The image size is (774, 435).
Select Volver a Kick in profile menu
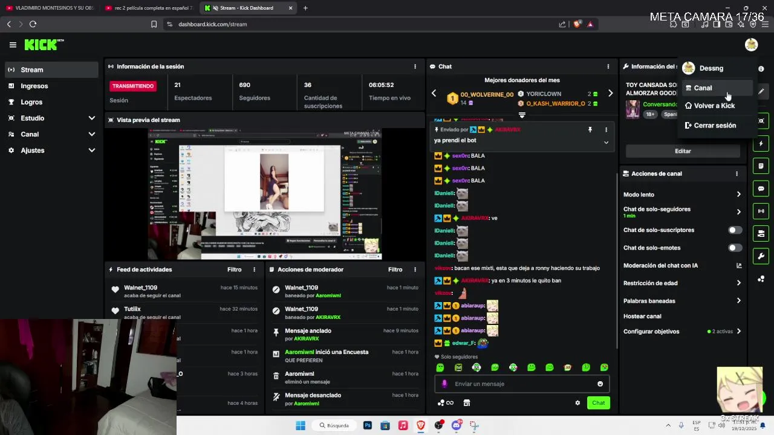(x=717, y=106)
